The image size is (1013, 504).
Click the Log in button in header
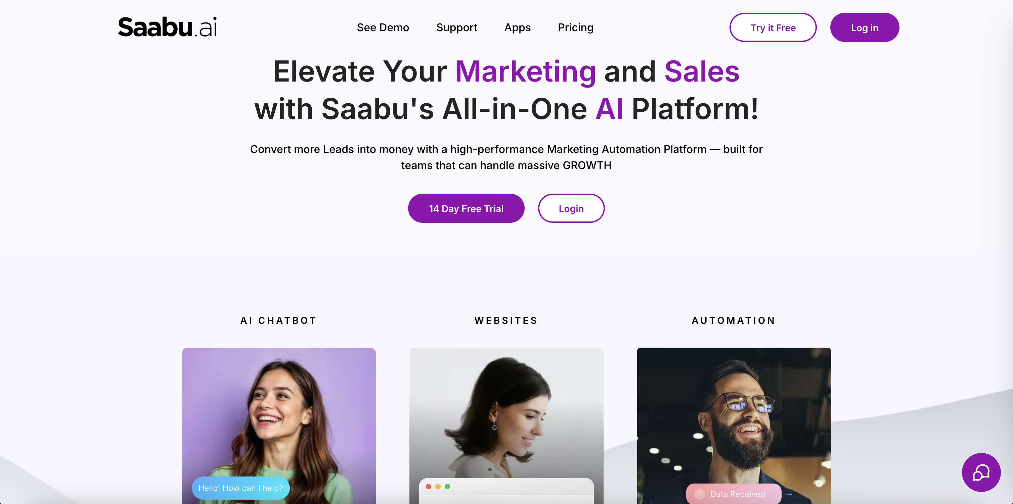pos(864,28)
